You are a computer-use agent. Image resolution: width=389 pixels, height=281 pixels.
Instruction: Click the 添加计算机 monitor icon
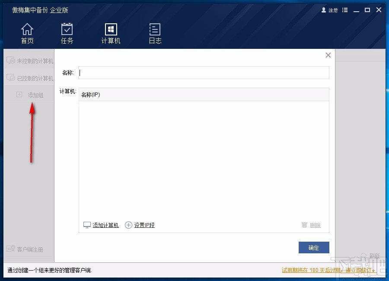pyautogui.click(x=86, y=224)
